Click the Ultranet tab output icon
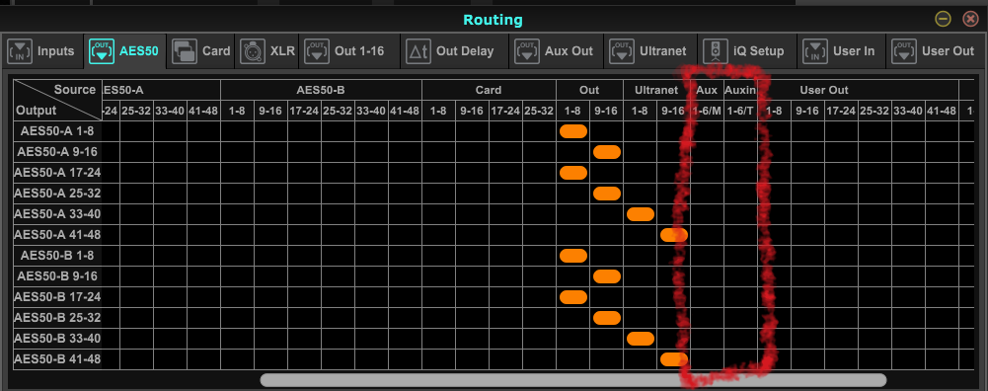The height and width of the screenshot is (391, 988). [622, 51]
